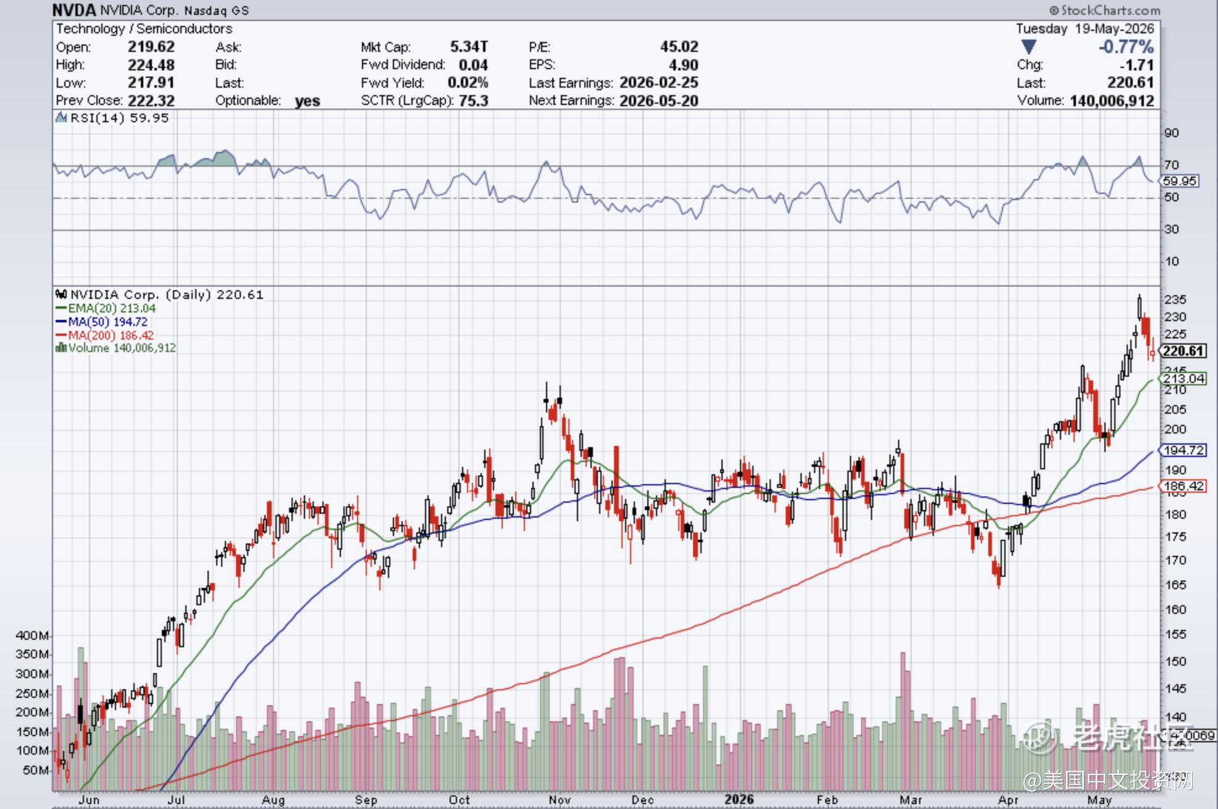Viewport: 1218px width, 809px height.
Task: Click the NVDA ticker symbol title
Action: tap(74, 10)
